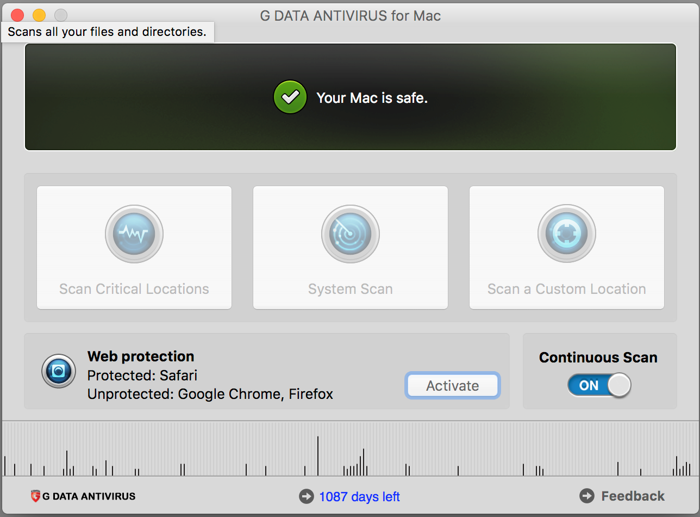Click the Scan Critical Locations pulse icon
This screenshot has width=700, height=517.
coord(134,235)
